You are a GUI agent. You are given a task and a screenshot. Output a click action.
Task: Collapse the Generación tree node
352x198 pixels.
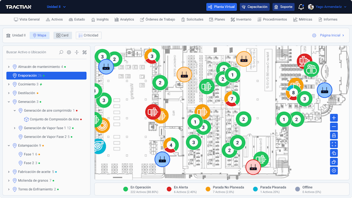(9, 102)
